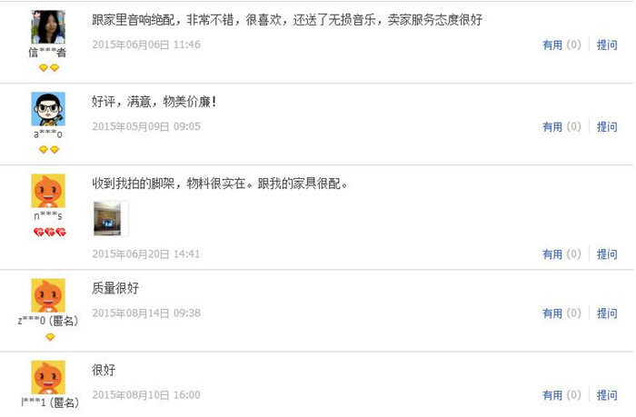The width and height of the screenshot is (636, 417).
Task: Click the red hearts rank badge under n***s
Action: pyautogui.click(x=49, y=232)
